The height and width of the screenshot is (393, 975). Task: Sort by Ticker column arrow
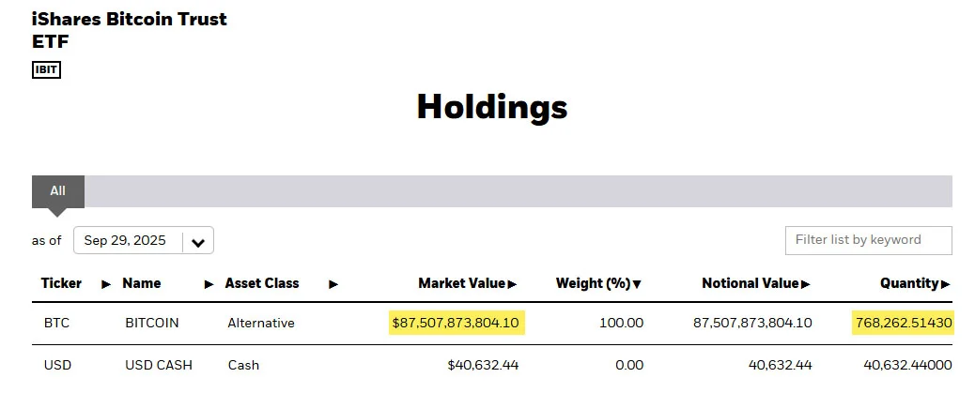pos(106,283)
